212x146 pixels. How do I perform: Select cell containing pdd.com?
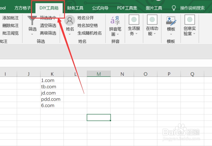[x=52, y=99]
